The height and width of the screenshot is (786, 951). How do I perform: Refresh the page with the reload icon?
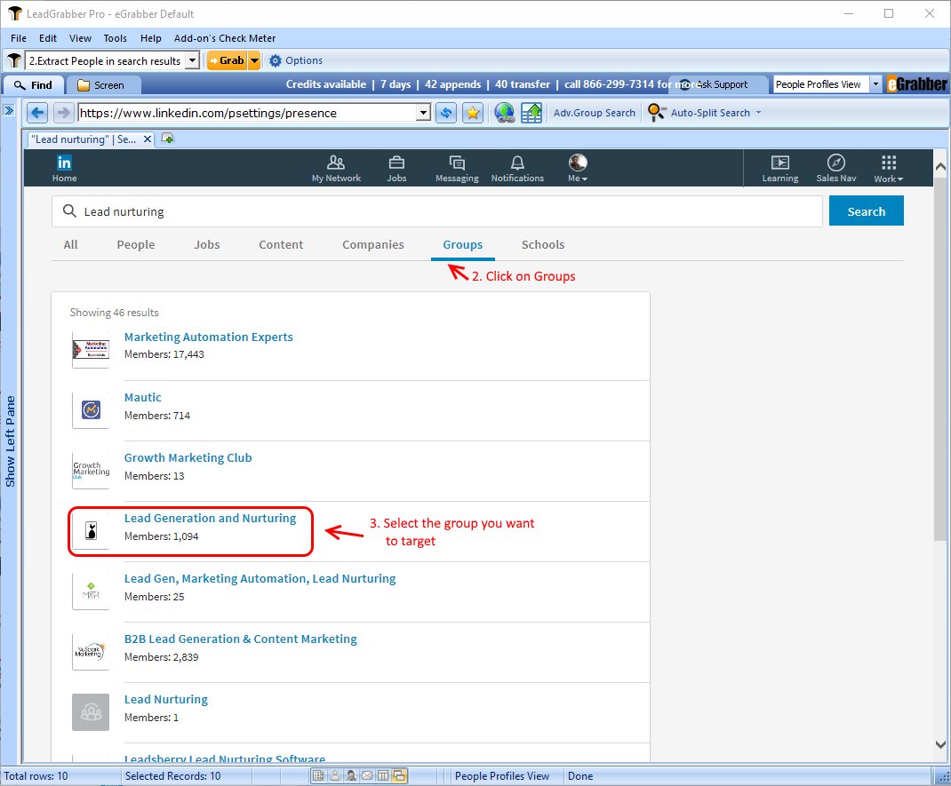click(446, 113)
